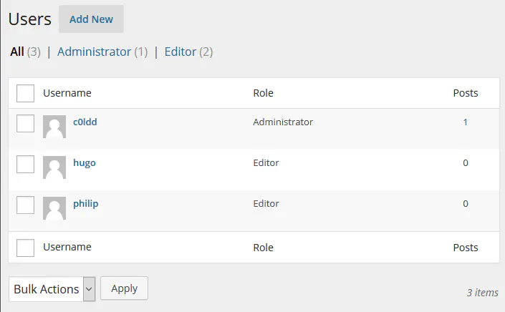Screen dimensions: 505x312
Task: Select the hugo row checkbox
Action: point(26,165)
